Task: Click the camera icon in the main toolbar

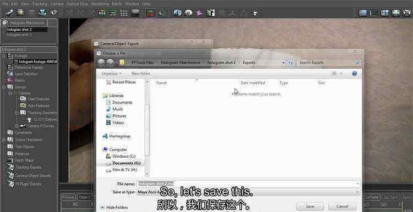Action: tap(188, 13)
